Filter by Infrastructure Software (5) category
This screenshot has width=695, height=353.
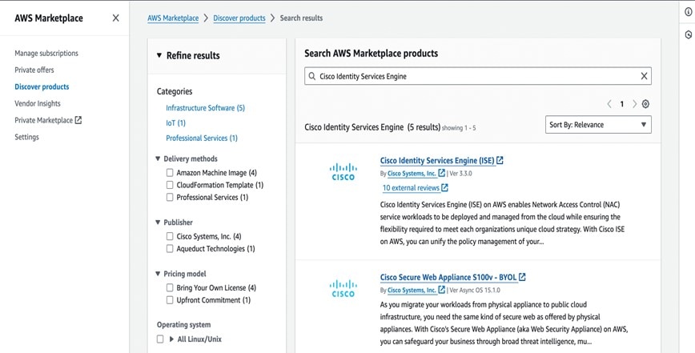pyautogui.click(x=205, y=108)
